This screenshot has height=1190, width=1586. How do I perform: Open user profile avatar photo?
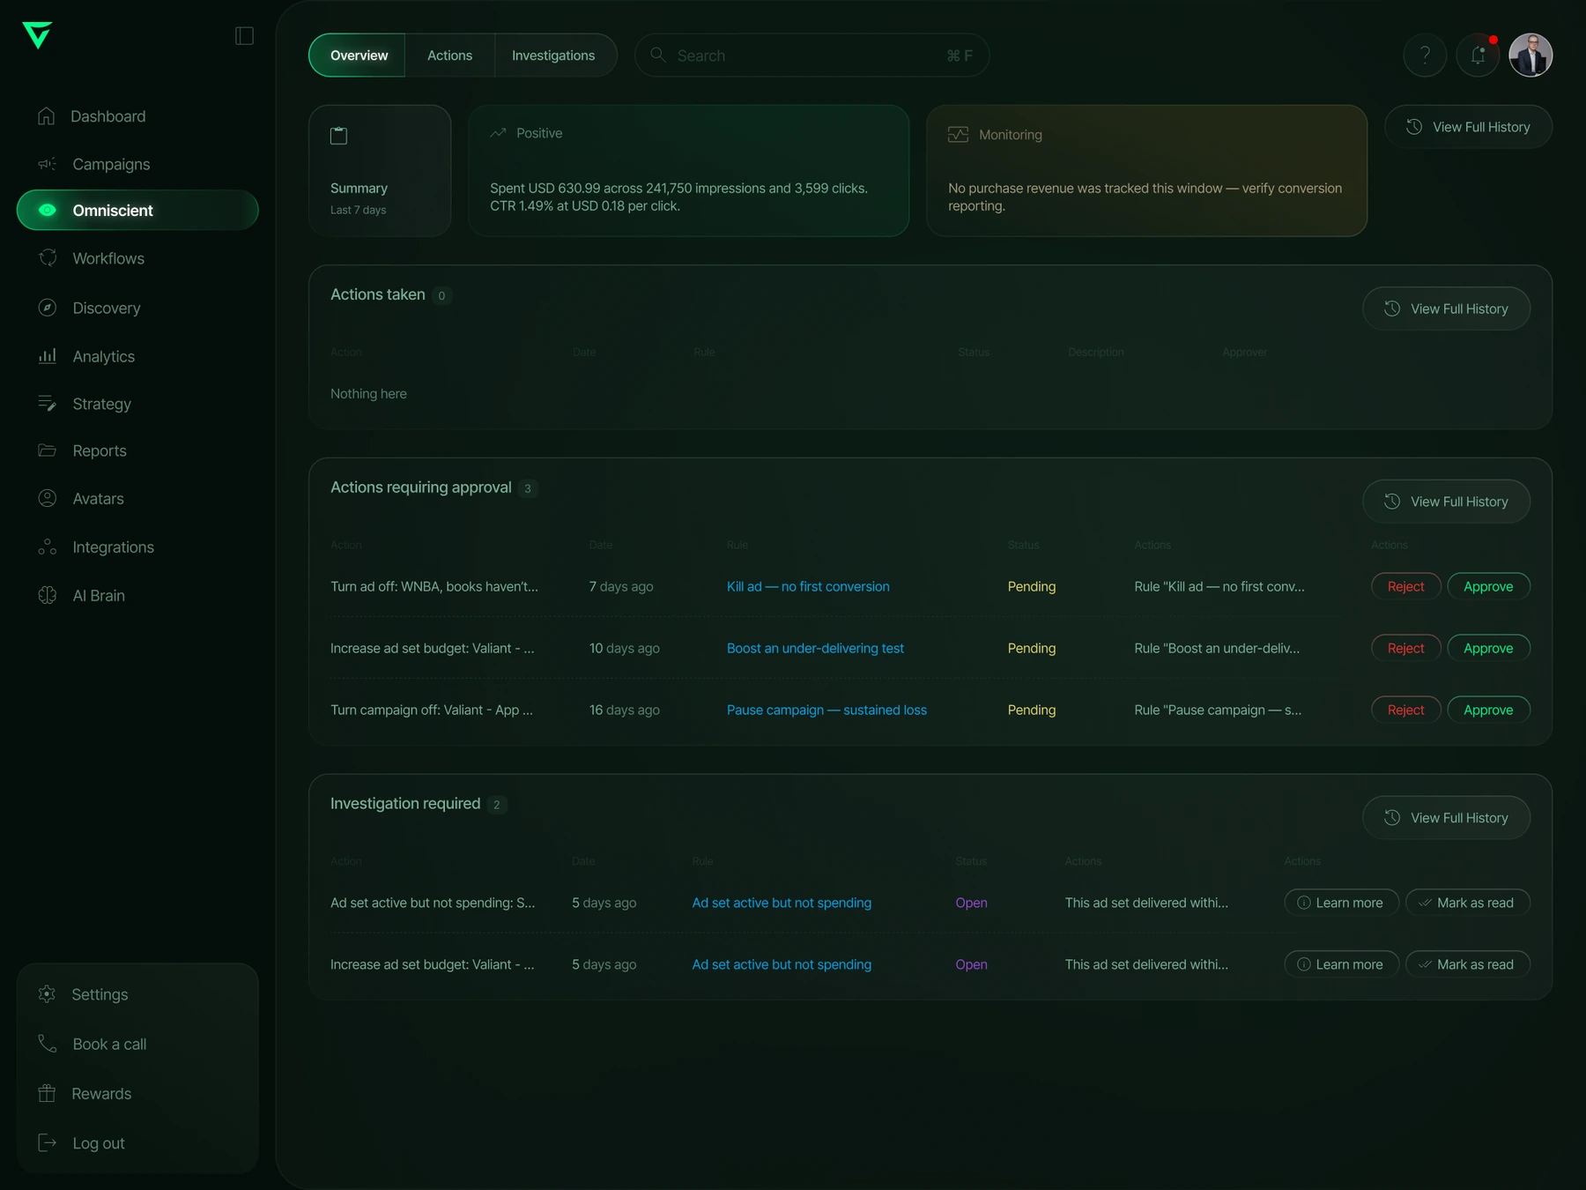pos(1530,56)
